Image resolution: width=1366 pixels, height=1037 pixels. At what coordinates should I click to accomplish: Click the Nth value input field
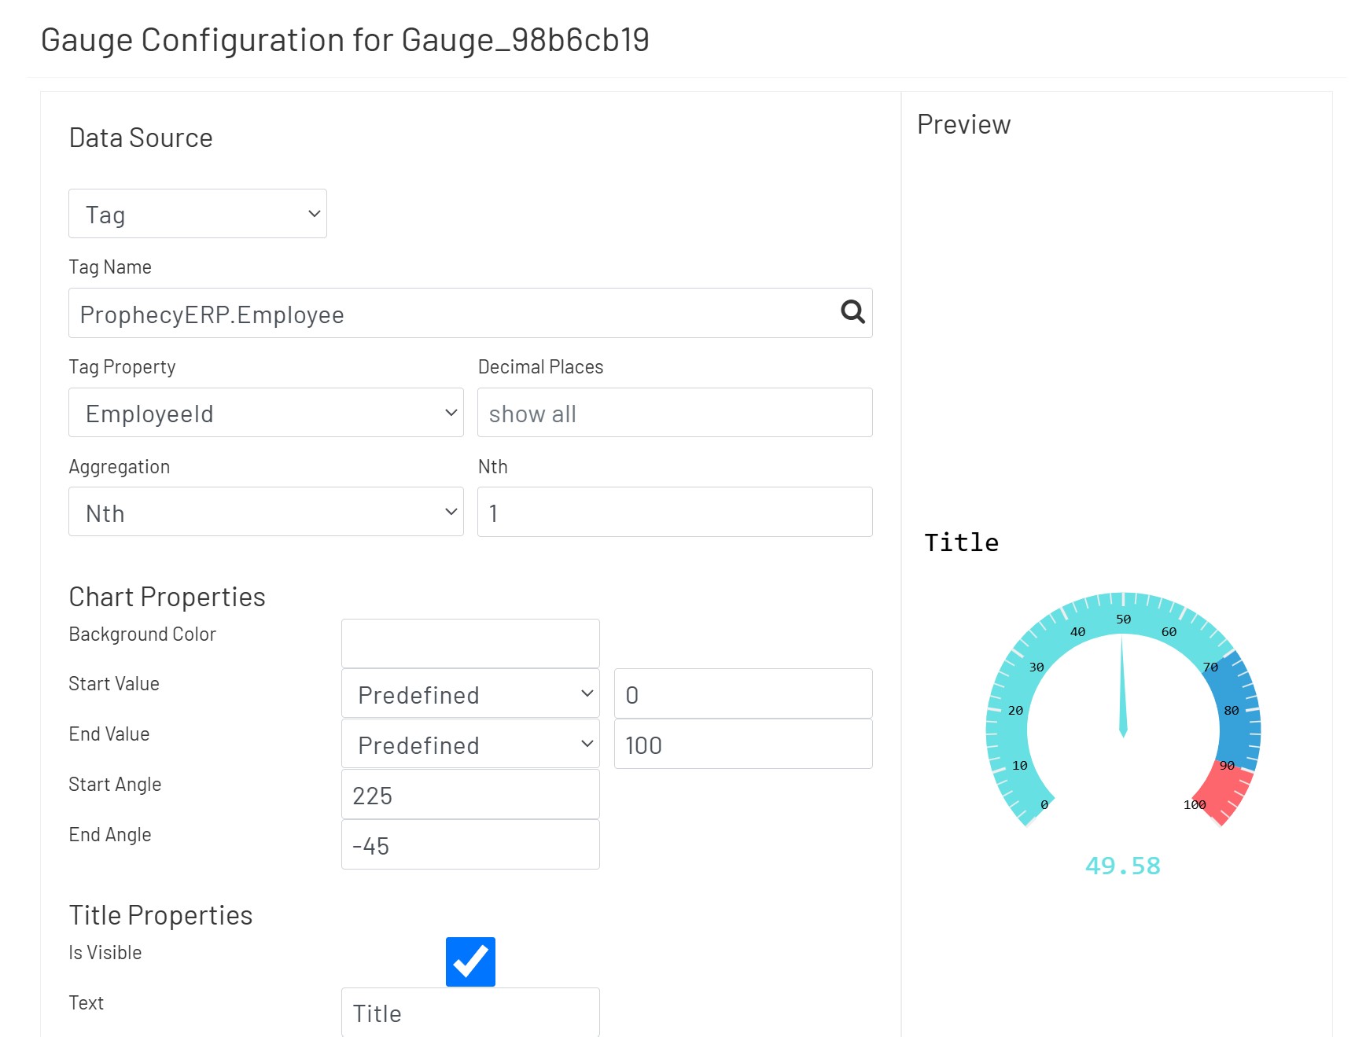[x=675, y=513]
